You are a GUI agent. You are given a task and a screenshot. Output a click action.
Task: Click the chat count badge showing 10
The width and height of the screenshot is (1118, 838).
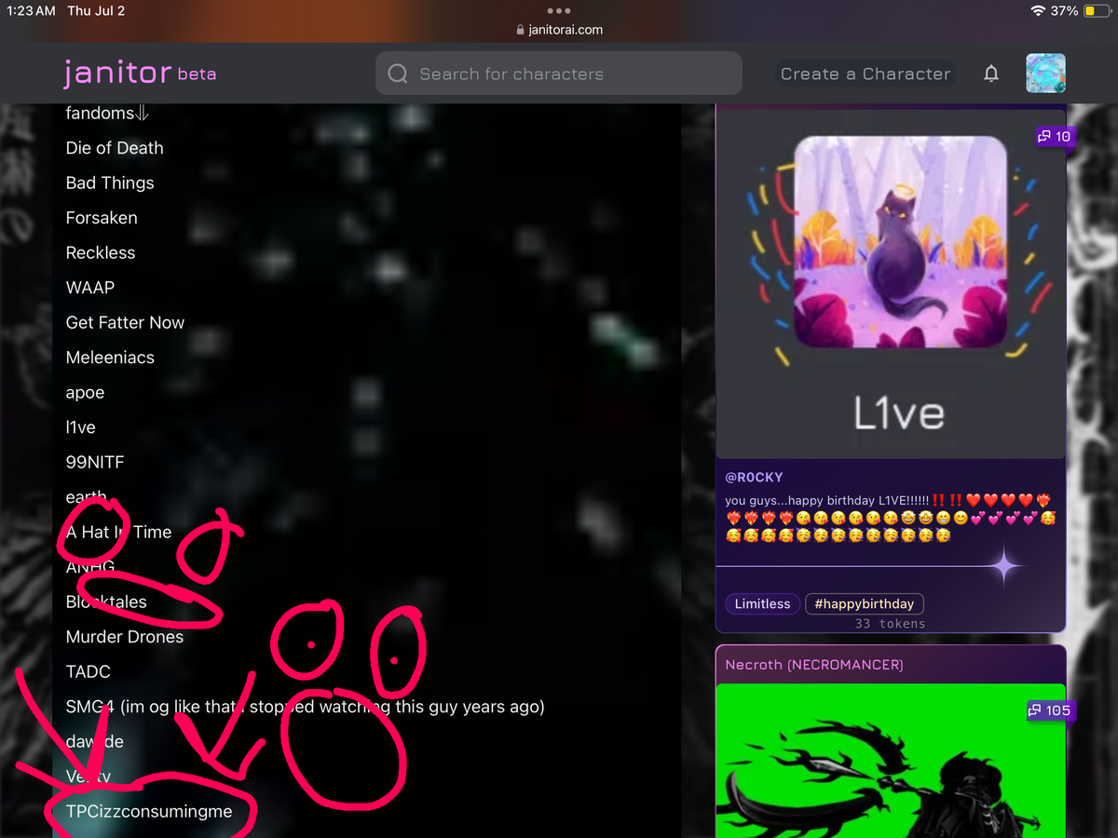(x=1054, y=136)
